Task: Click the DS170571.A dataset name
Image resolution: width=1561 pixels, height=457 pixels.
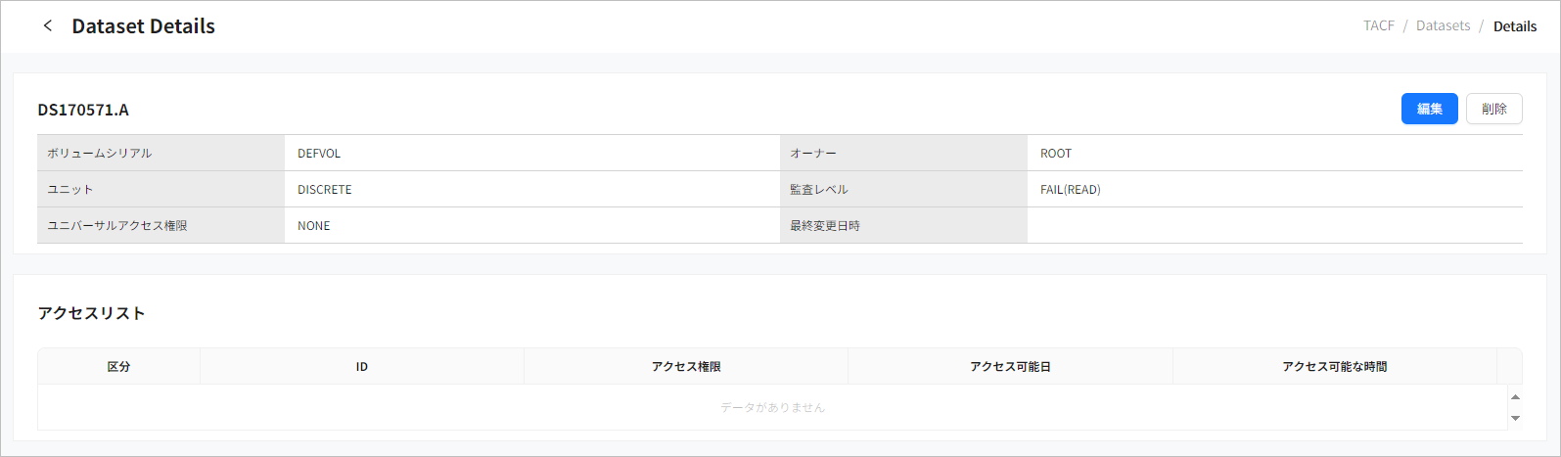Action: (83, 110)
